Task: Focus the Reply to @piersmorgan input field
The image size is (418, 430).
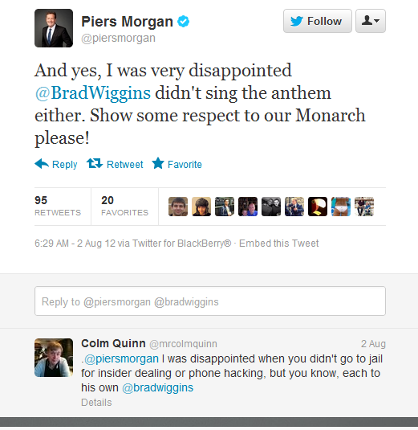Action: 210,301
